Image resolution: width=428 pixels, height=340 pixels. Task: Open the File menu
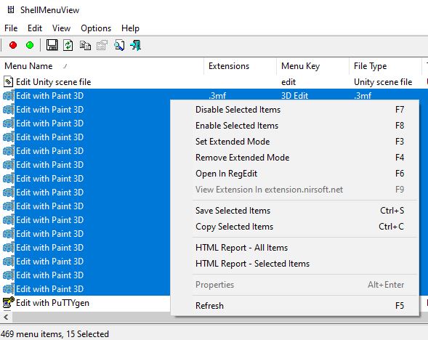click(x=11, y=28)
